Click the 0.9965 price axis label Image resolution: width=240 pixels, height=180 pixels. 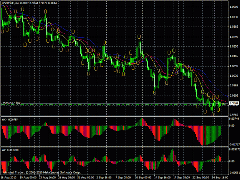pyautogui.click(x=234, y=85)
